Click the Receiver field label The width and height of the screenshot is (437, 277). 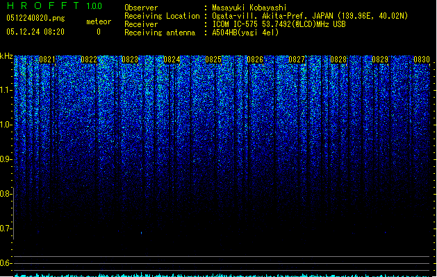(x=141, y=24)
